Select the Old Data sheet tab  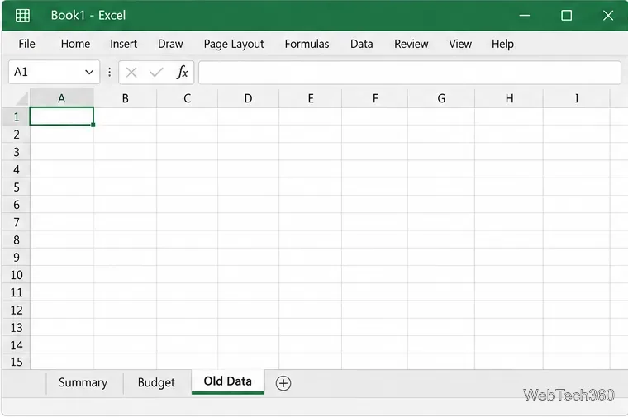[x=227, y=381]
